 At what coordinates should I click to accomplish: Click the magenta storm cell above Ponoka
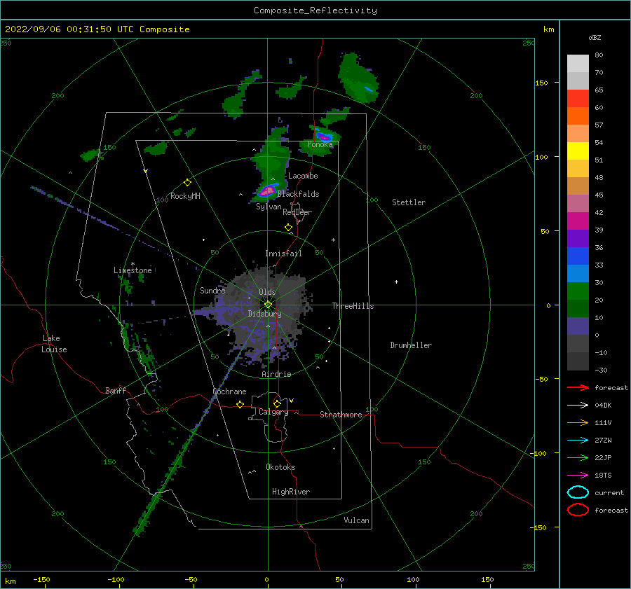pos(323,137)
